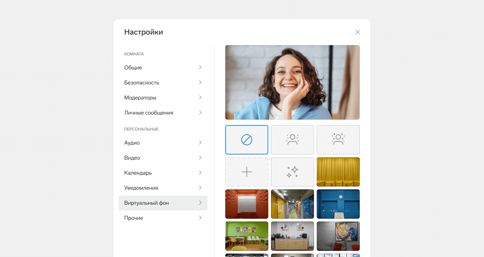
Task: Select the green wall cafeteria background
Action: pyautogui.click(x=247, y=236)
